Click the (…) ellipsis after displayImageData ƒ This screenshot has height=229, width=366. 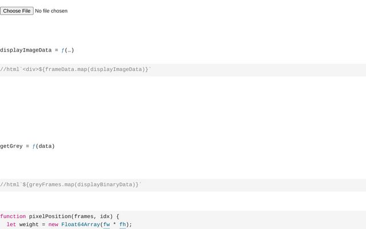click(x=69, y=50)
